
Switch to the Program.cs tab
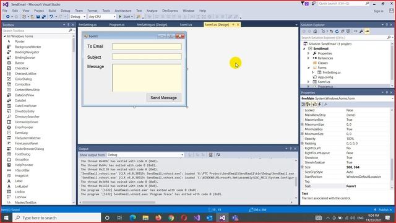(x=117, y=25)
